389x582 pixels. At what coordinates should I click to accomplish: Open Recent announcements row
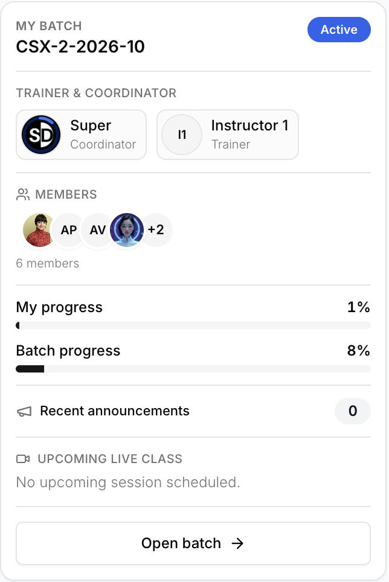coord(193,411)
